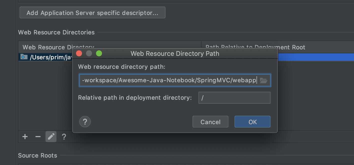354x165 pixels.
Task: Close the Web Resource Directory Path dialog
Action: [x=79, y=54]
